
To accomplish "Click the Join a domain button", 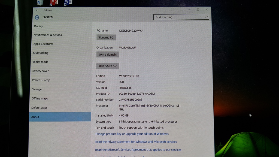I will click(x=108, y=55).
